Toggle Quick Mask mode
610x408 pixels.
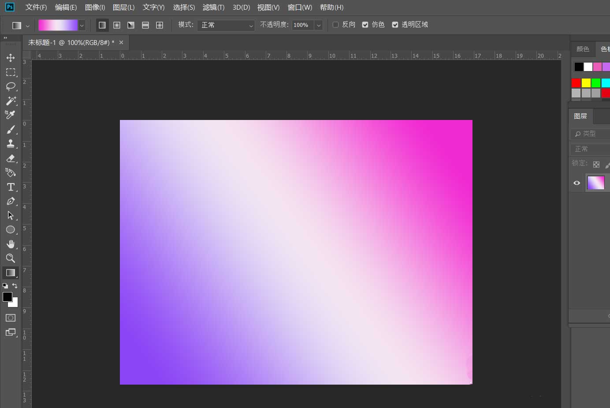[11, 318]
